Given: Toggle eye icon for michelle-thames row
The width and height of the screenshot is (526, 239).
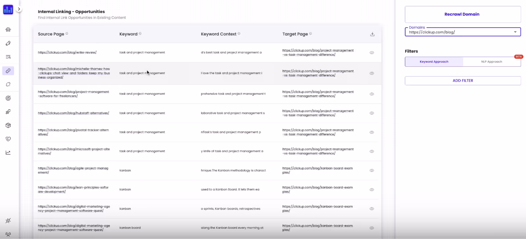Looking at the screenshot, I should pyautogui.click(x=372, y=73).
